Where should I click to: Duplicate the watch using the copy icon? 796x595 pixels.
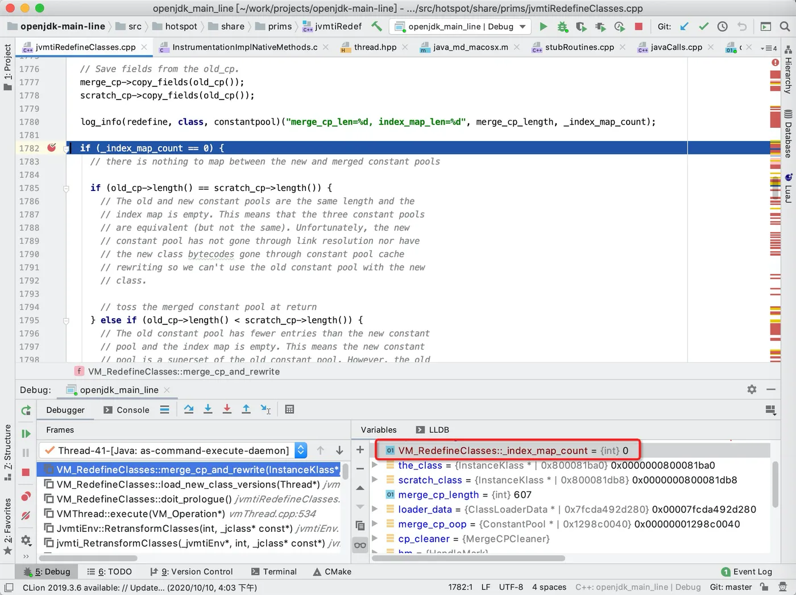coord(360,526)
